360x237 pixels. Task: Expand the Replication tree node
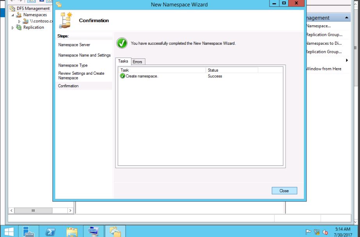[12, 28]
